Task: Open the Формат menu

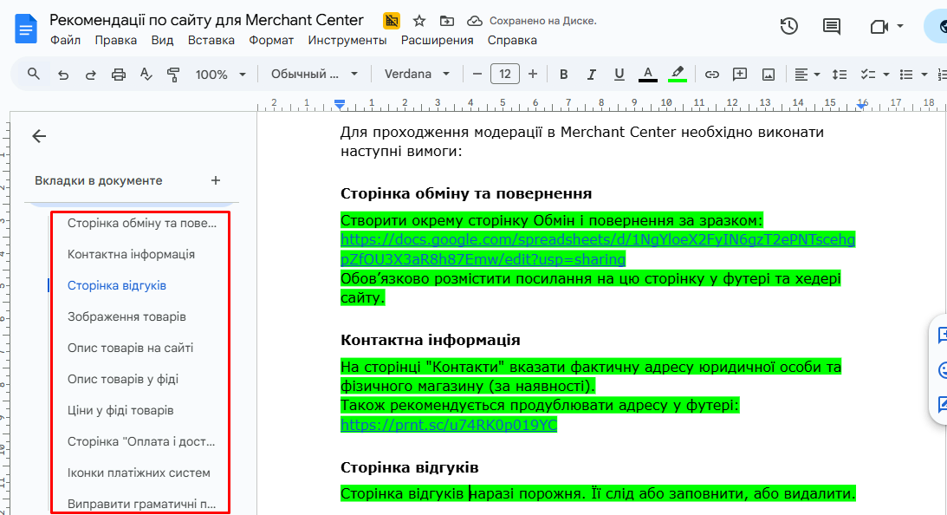Action: pos(271,40)
